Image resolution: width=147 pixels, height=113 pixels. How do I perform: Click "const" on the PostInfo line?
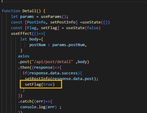(17, 22)
